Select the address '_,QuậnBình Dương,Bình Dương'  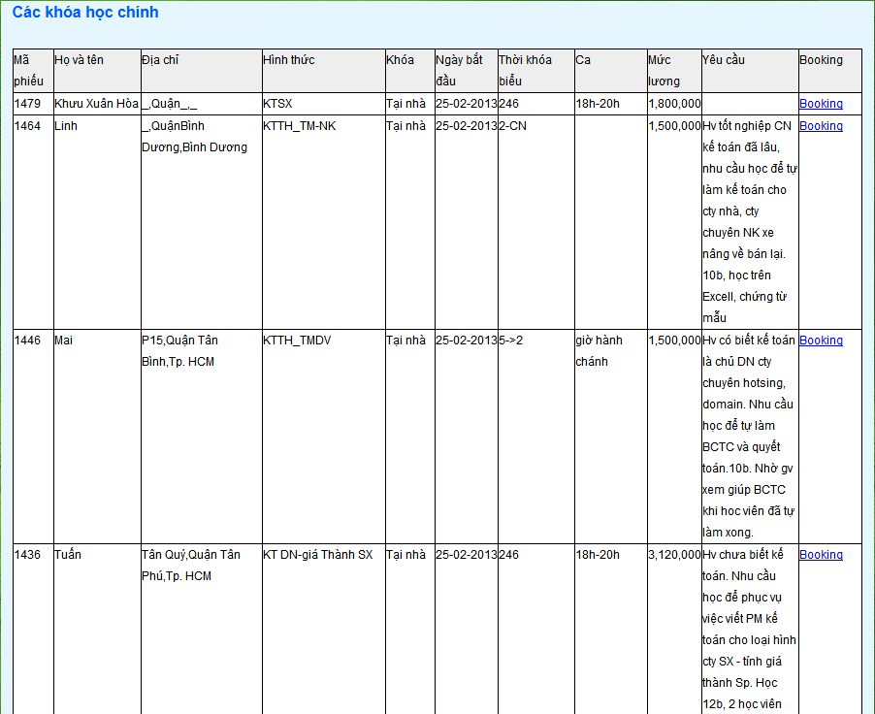[194, 137]
